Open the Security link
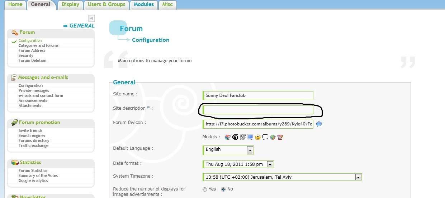Viewport: 445px width, 198px height. [x=26, y=56]
